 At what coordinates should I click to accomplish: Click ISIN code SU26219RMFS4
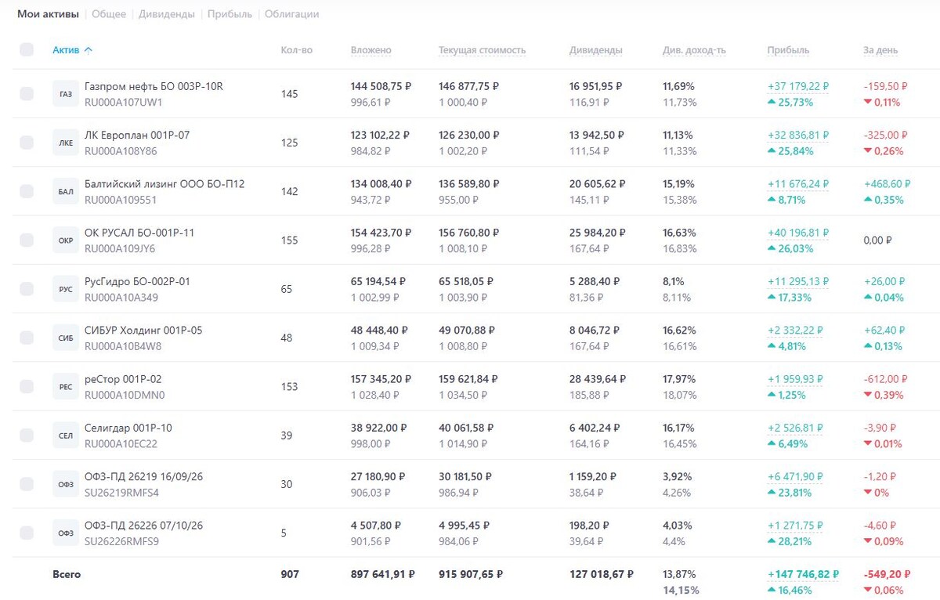tap(121, 493)
